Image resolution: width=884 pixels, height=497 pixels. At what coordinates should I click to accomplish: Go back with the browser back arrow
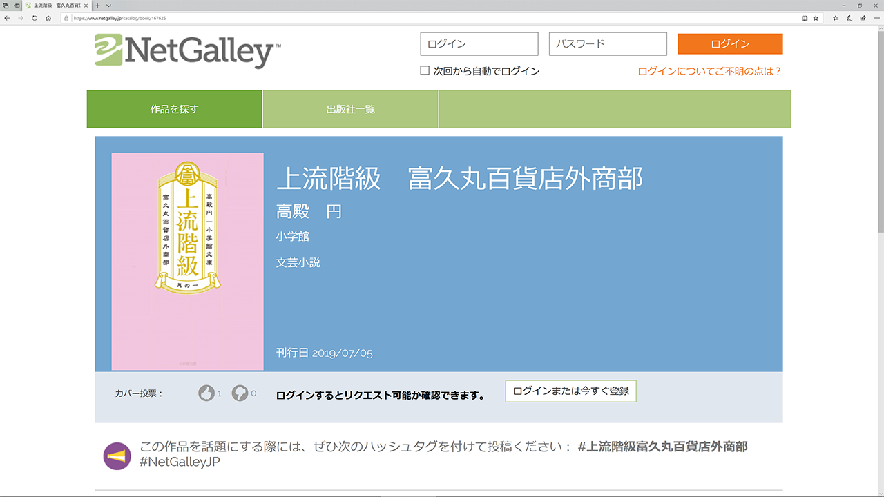pyautogui.click(x=7, y=18)
